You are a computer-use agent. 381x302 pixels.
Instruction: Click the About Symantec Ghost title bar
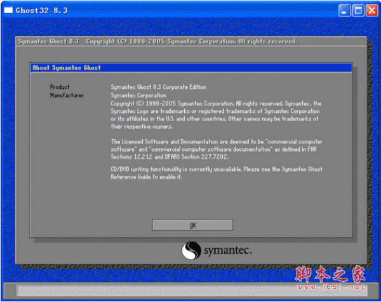click(x=191, y=68)
